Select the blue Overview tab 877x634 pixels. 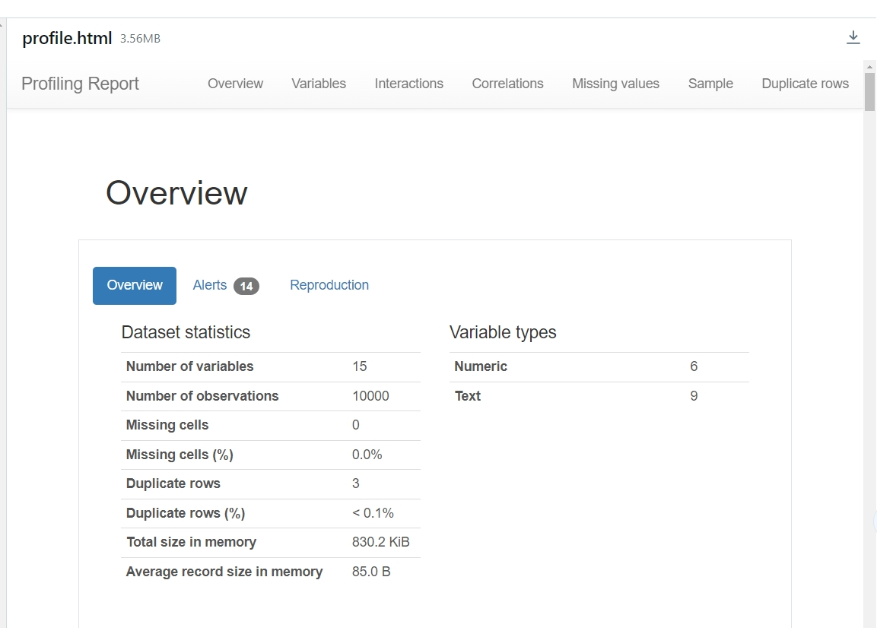click(x=134, y=286)
